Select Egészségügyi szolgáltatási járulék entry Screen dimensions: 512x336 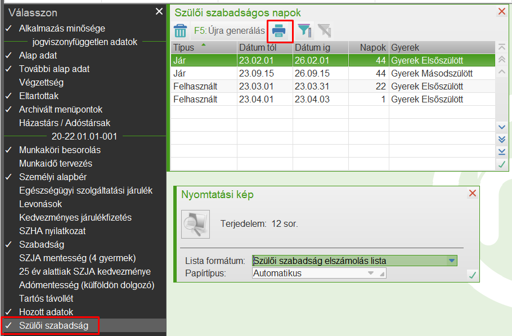click(x=86, y=190)
